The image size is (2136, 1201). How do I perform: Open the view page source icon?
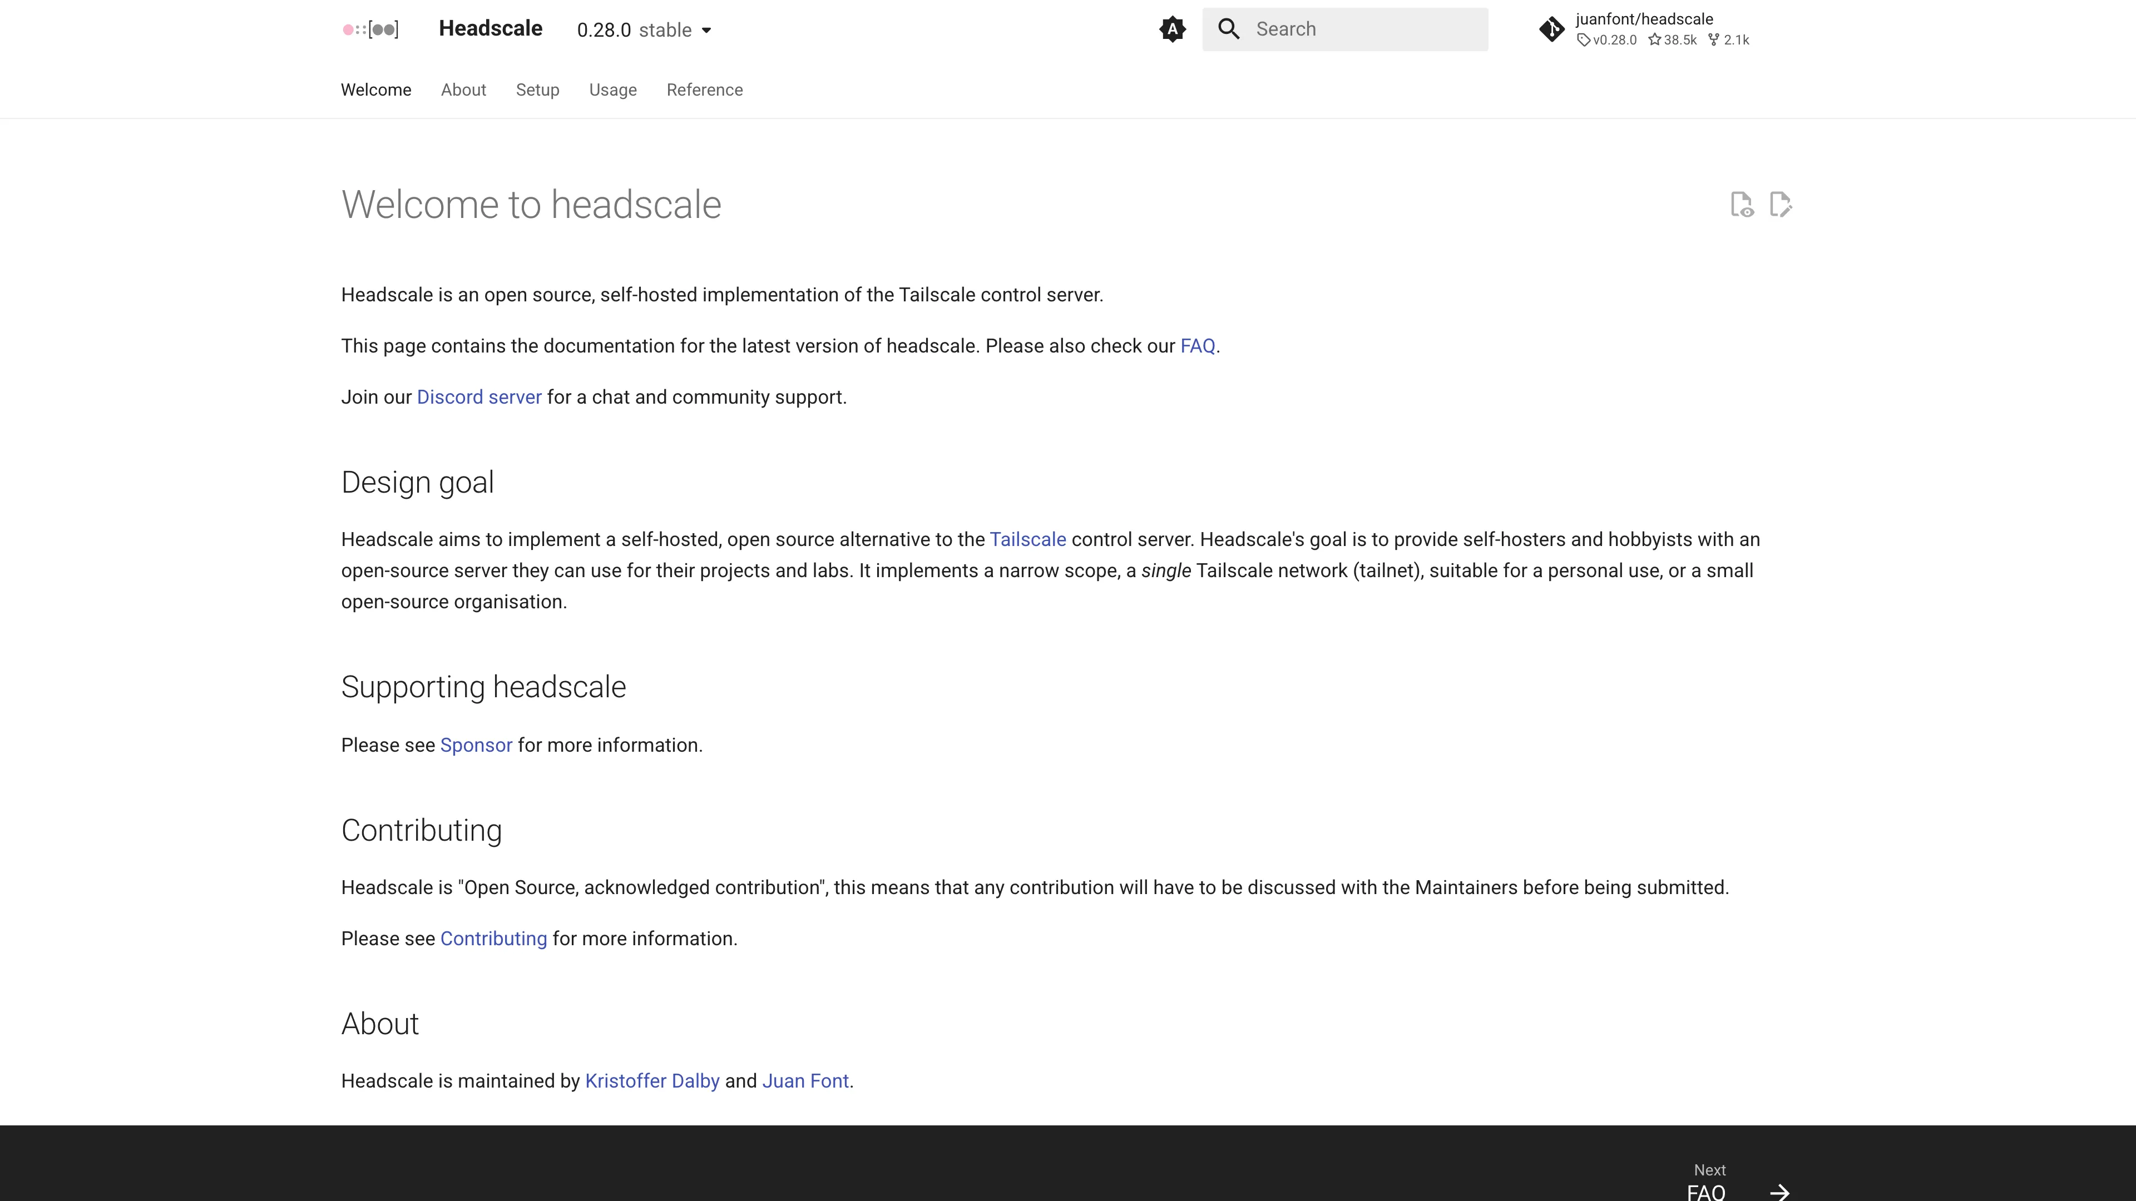[x=1741, y=204]
